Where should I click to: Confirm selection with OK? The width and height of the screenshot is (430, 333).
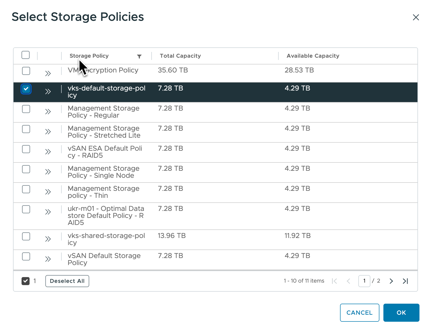pyautogui.click(x=401, y=313)
